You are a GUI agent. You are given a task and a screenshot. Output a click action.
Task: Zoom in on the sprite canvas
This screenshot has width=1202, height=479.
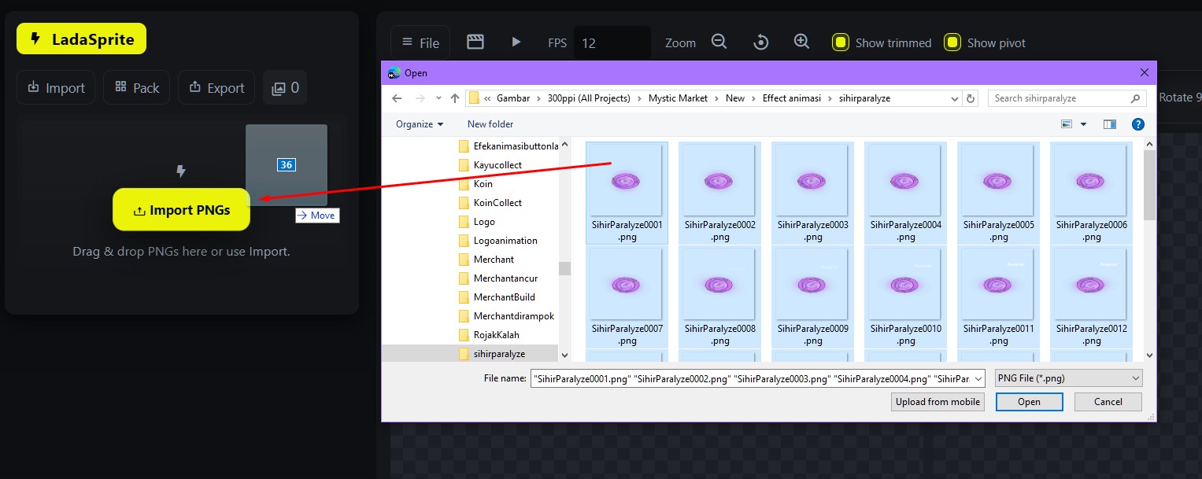[801, 41]
